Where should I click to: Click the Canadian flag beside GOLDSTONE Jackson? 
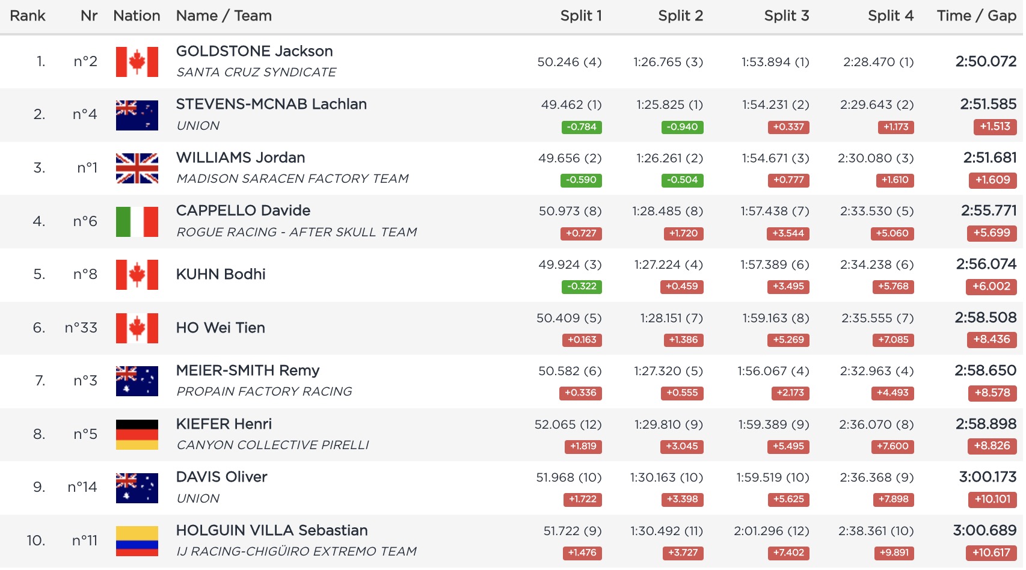(137, 62)
